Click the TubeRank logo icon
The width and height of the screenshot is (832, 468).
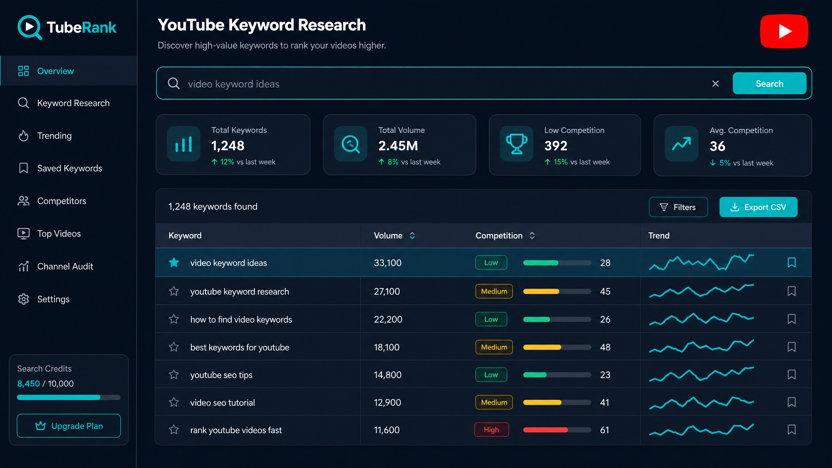pyautogui.click(x=29, y=27)
